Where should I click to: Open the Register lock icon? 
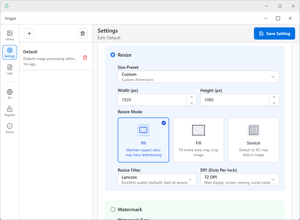point(10,111)
